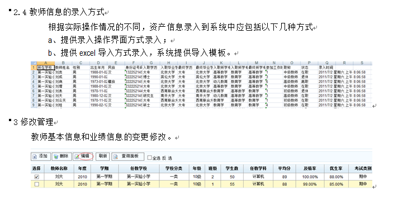Select spreadsheet cell A1 所在学校

pyautogui.click(x=46, y=68)
